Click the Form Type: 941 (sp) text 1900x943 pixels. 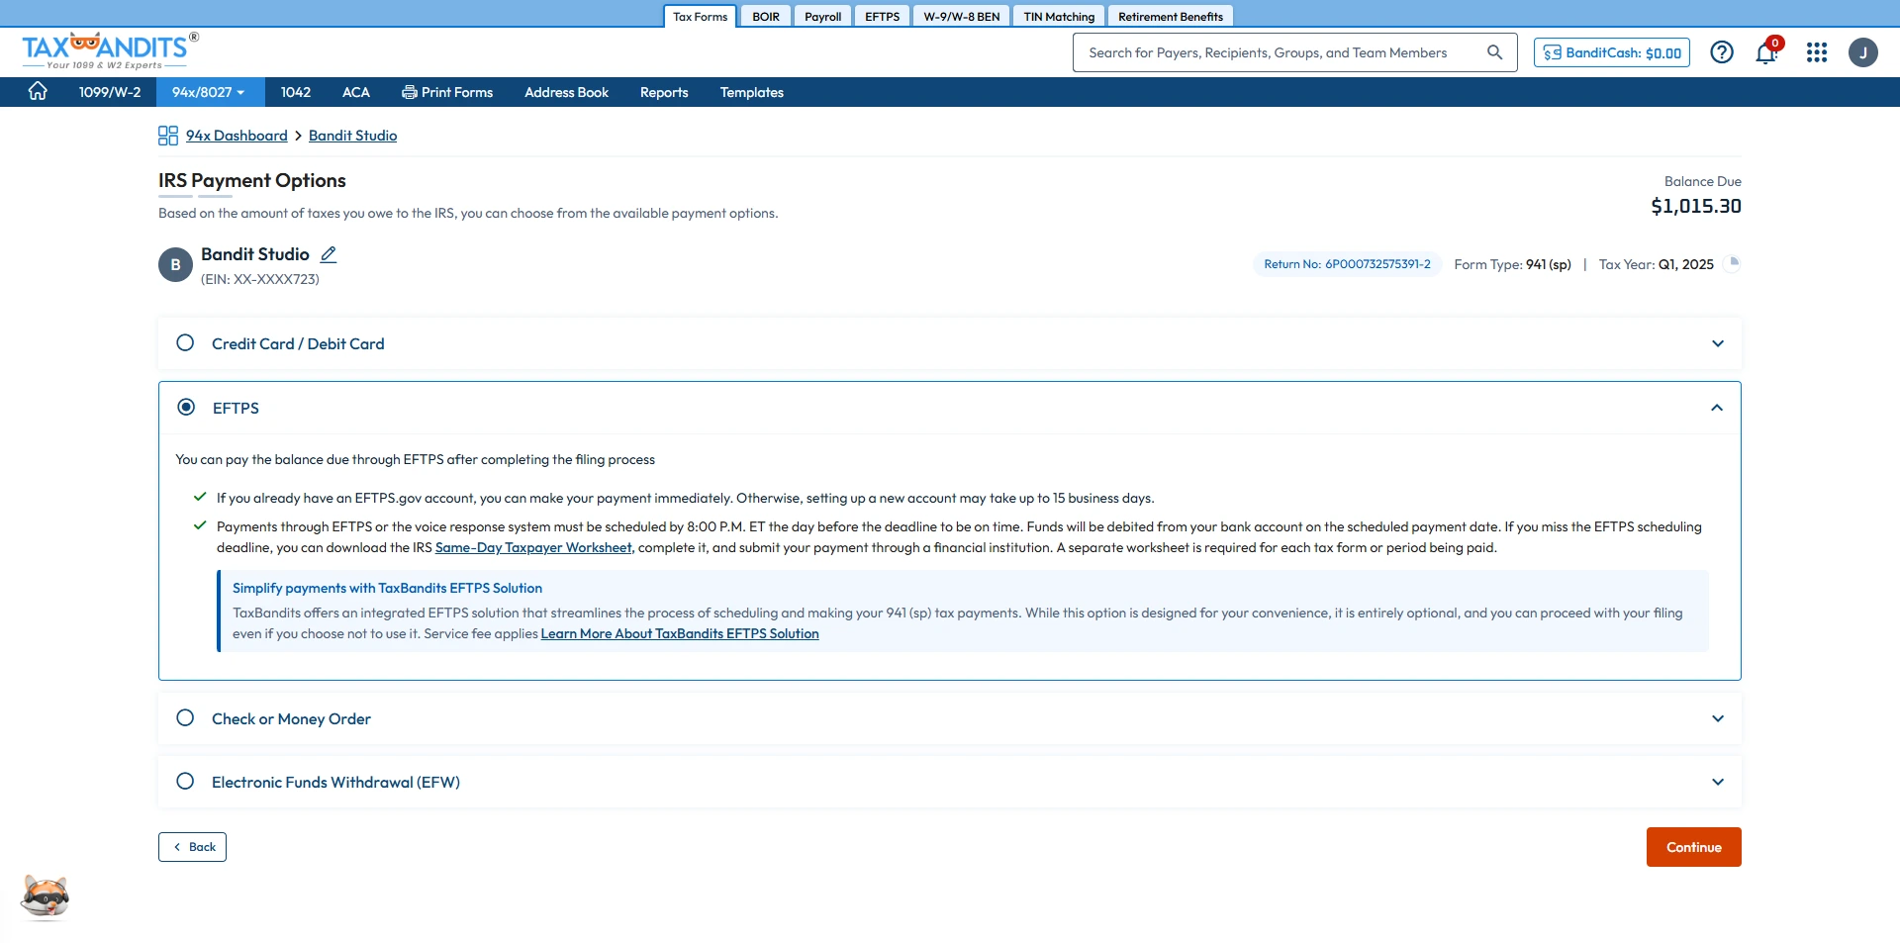tap(1512, 264)
